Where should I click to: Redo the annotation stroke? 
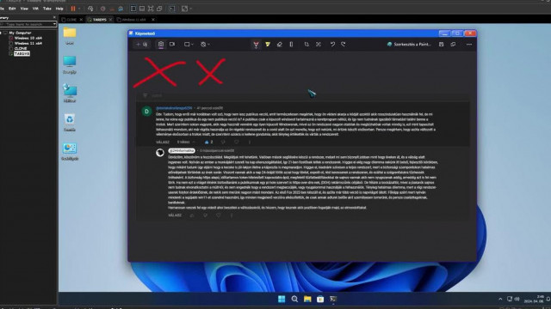pos(344,44)
